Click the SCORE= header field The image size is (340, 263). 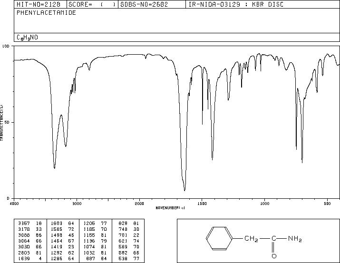click(x=92, y=4)
